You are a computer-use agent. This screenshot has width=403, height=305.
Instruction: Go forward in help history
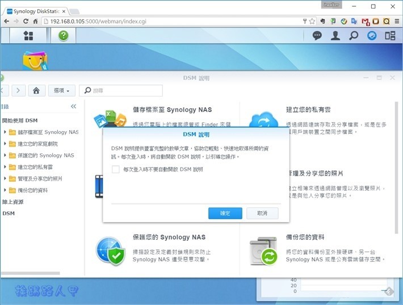[18, 90]
